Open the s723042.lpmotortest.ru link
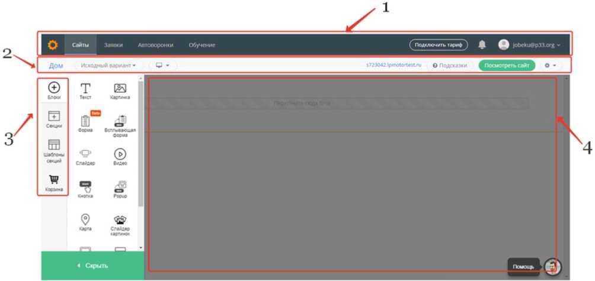The image size is (595, 281). [394, 65]
